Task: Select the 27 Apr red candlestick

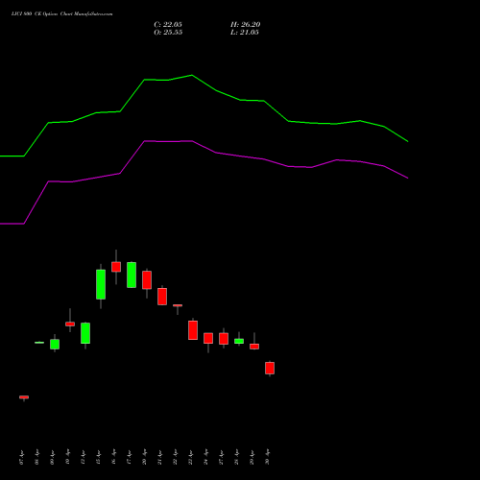Action: pyautogui.click(x=224, y=339)
